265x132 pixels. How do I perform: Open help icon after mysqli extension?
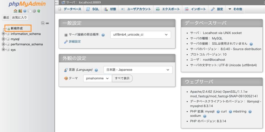(x=218, y=112)
